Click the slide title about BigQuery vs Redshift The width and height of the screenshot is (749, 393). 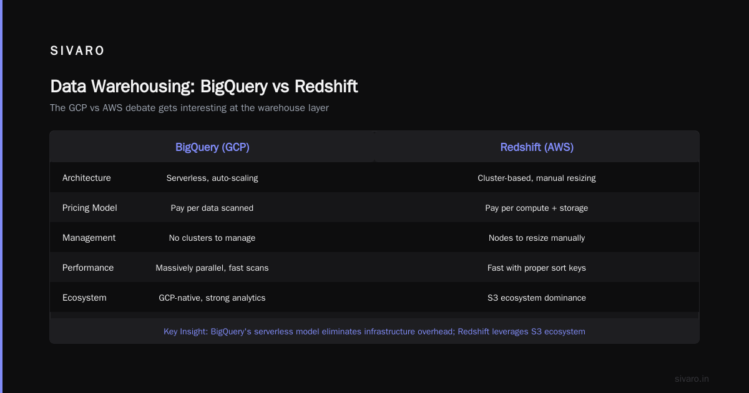click(204, 86)
